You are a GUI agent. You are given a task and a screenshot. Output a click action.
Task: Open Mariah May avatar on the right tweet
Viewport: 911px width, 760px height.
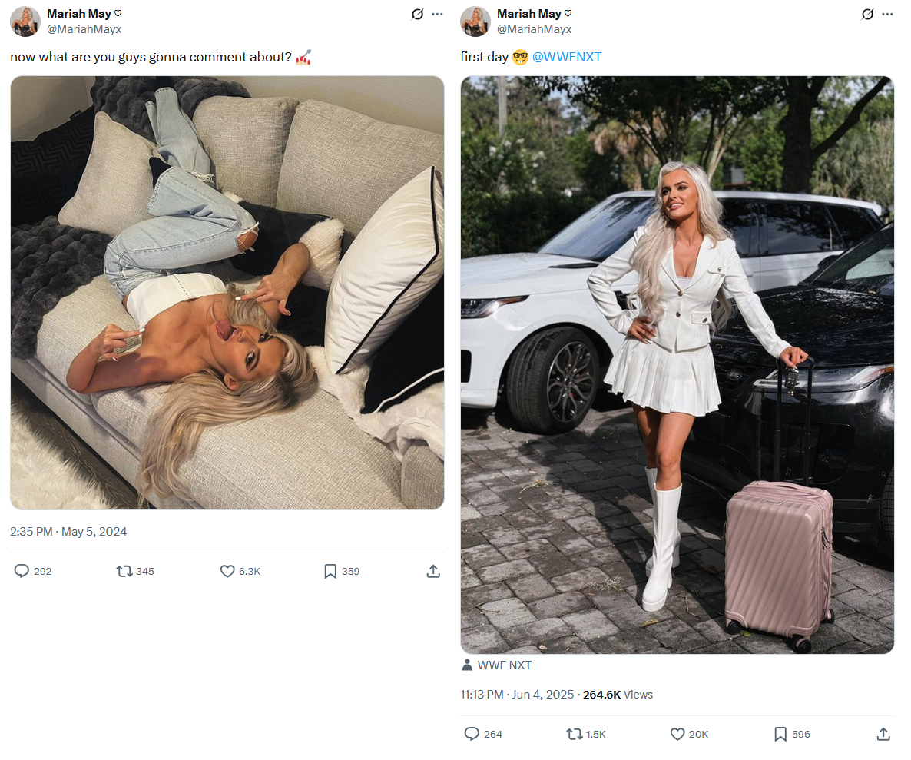[475, 22]
